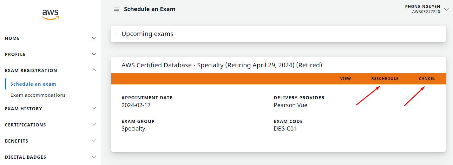The height and width of the screenshot is (165, 453).
Task: Expand the EXAM HISTORY chevron
Action: click(94, 108)
